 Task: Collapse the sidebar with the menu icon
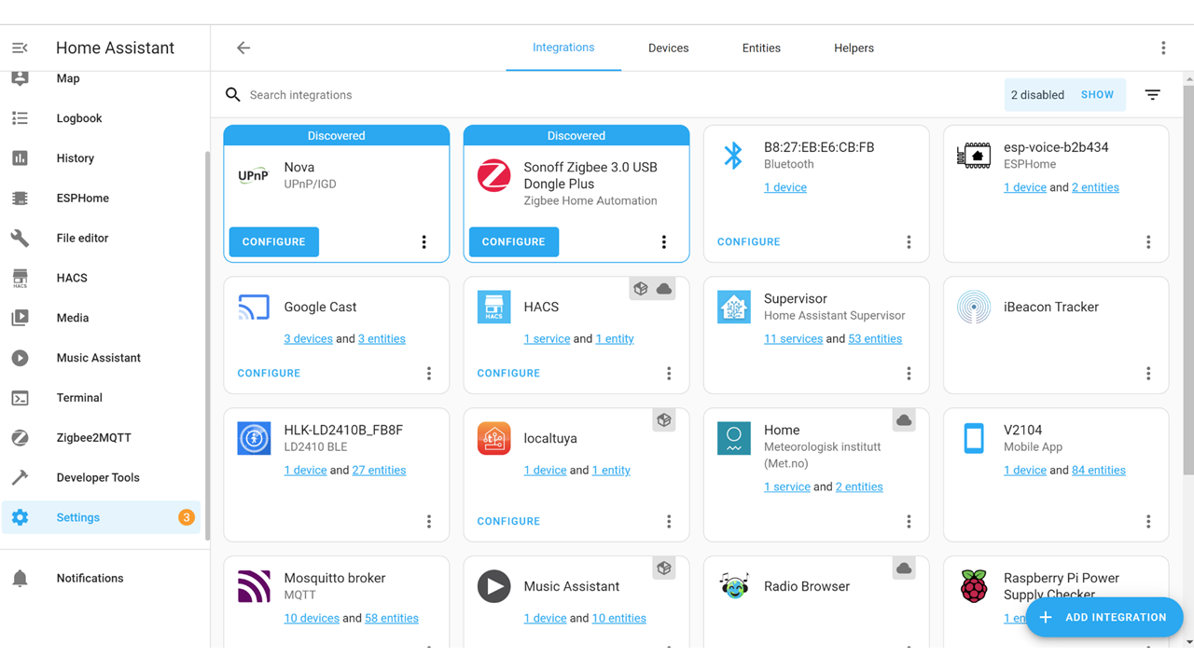pyautogui.click(x=20, y=48)
